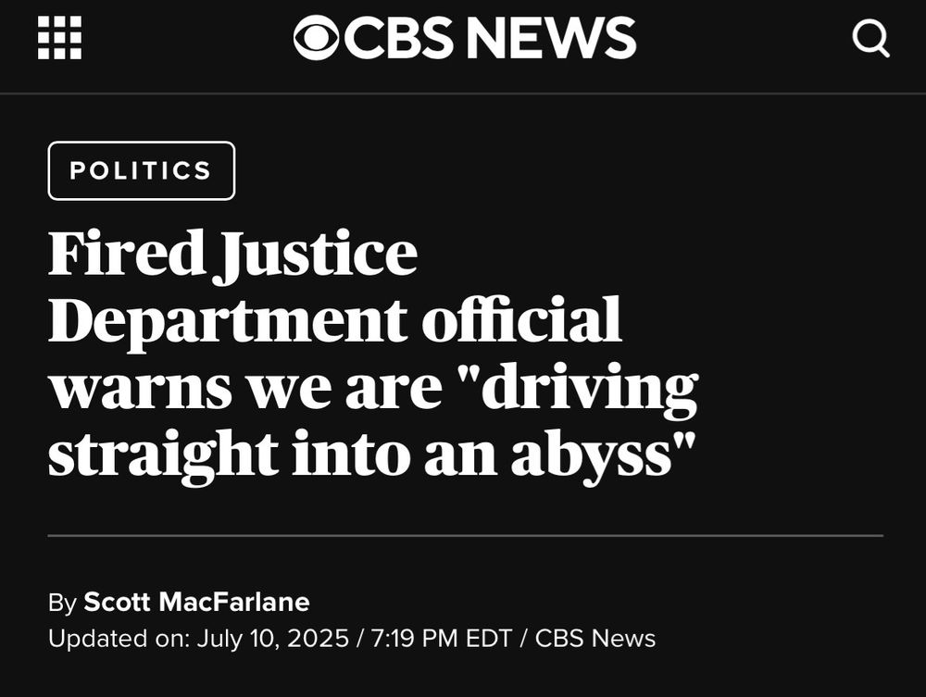The image size is (926, 697).
Task: Click empty header space left of search
Action: coord(745,39)
